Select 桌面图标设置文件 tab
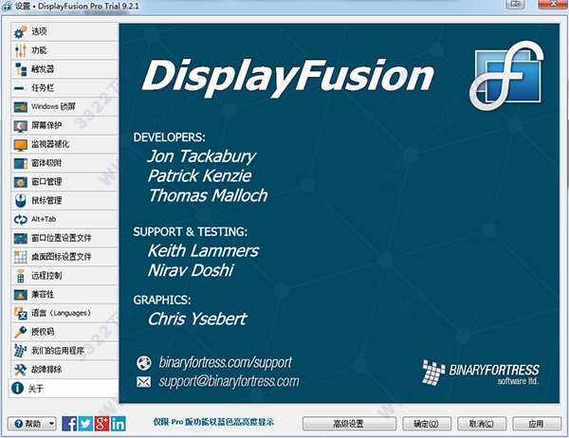 pos(64,257)
